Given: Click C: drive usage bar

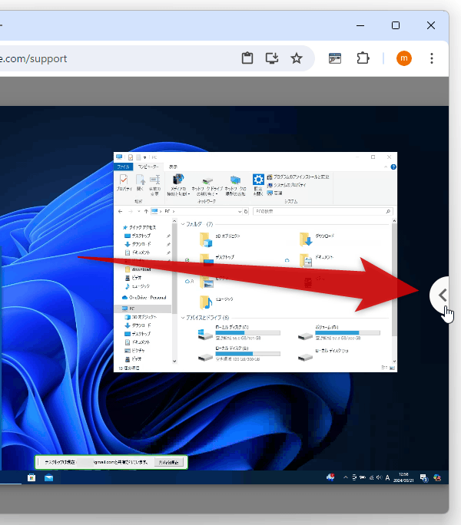Looking at the screenshot, I should click(x=247, y=333).
